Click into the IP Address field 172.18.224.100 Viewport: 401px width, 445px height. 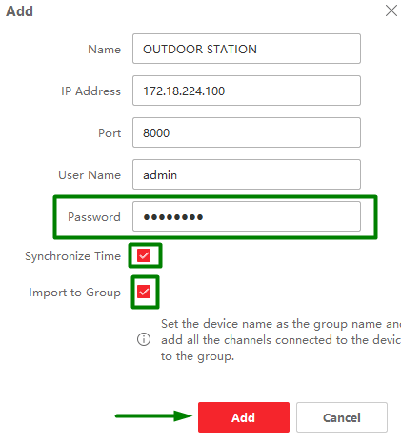[x=247, y=91]
